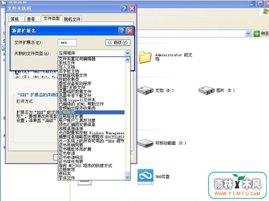Switch to the 查看 tab

[31, 19]
